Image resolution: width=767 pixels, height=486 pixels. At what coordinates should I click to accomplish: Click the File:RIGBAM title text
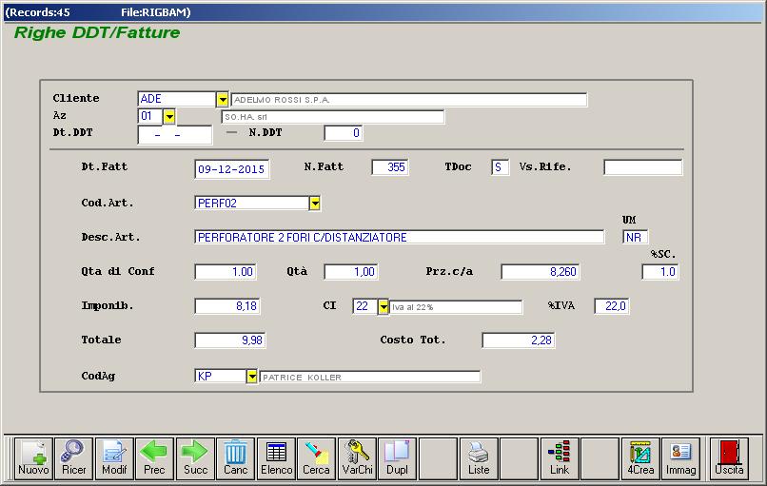pos(155,12)
